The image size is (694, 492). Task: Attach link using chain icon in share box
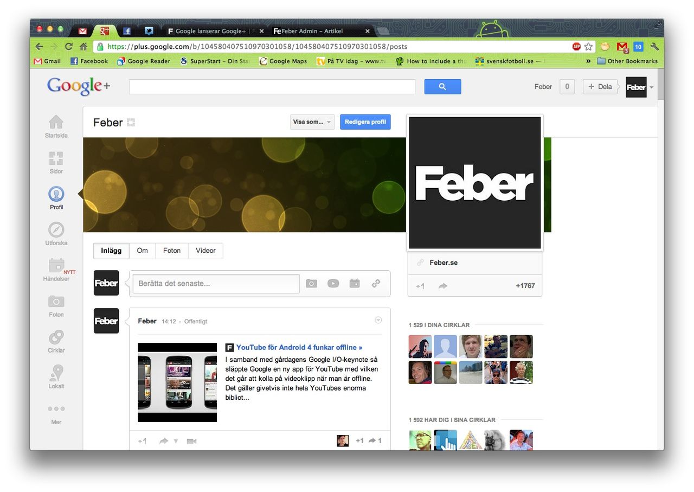pyautogui.click(x=376, y=284)
